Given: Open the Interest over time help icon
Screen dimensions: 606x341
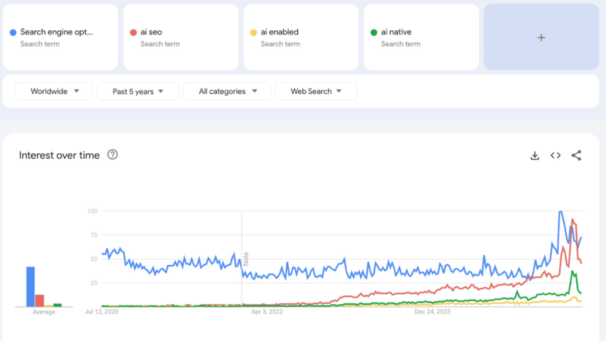Looking at the screenshot, I should 112,155.
